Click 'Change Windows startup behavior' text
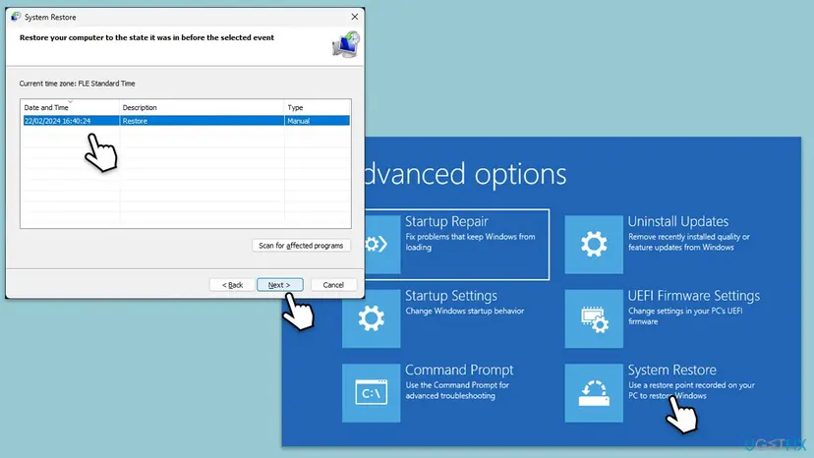Viewport: 814px width, 458px height. pos(465,311)
